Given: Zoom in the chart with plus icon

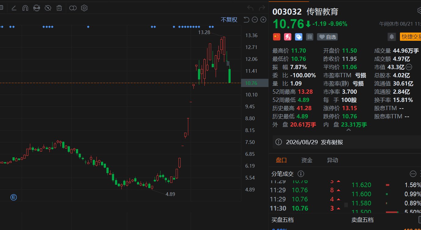Looking at the screenshot, I should pyautogui.click(x=263, y=20).
